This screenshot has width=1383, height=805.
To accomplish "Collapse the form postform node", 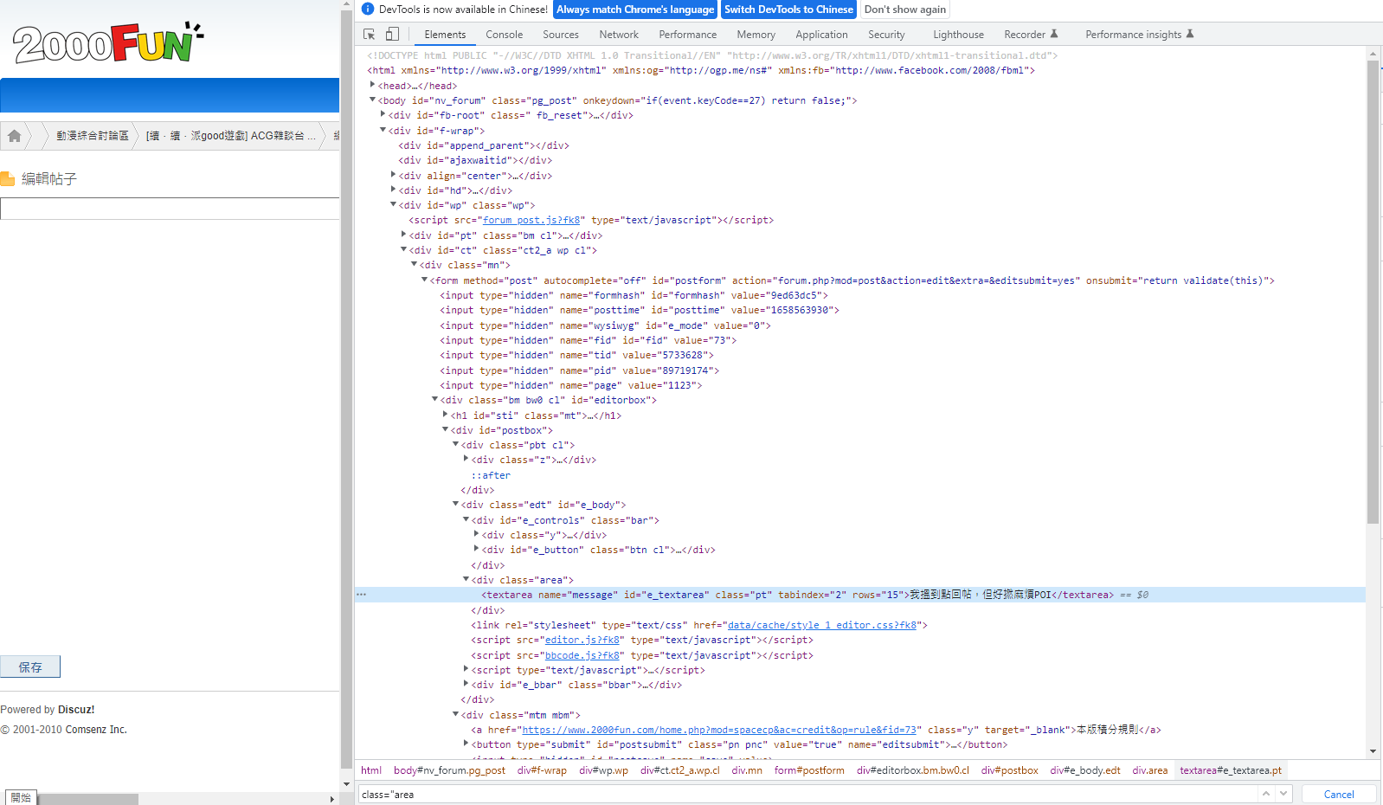I will [424, 280].
